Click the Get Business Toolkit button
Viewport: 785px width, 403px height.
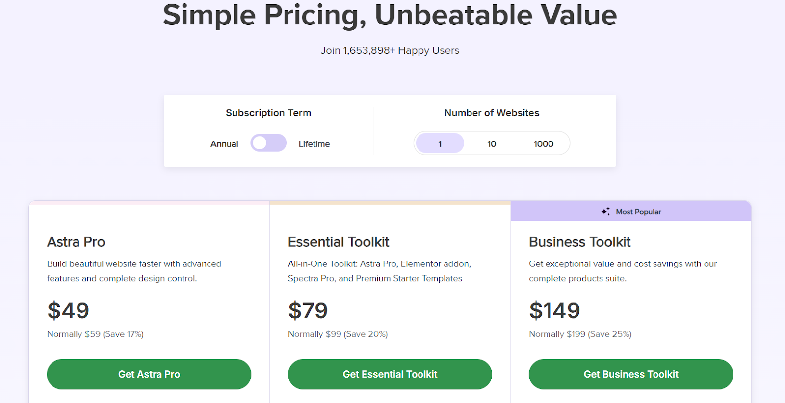(x=630, y=374)
